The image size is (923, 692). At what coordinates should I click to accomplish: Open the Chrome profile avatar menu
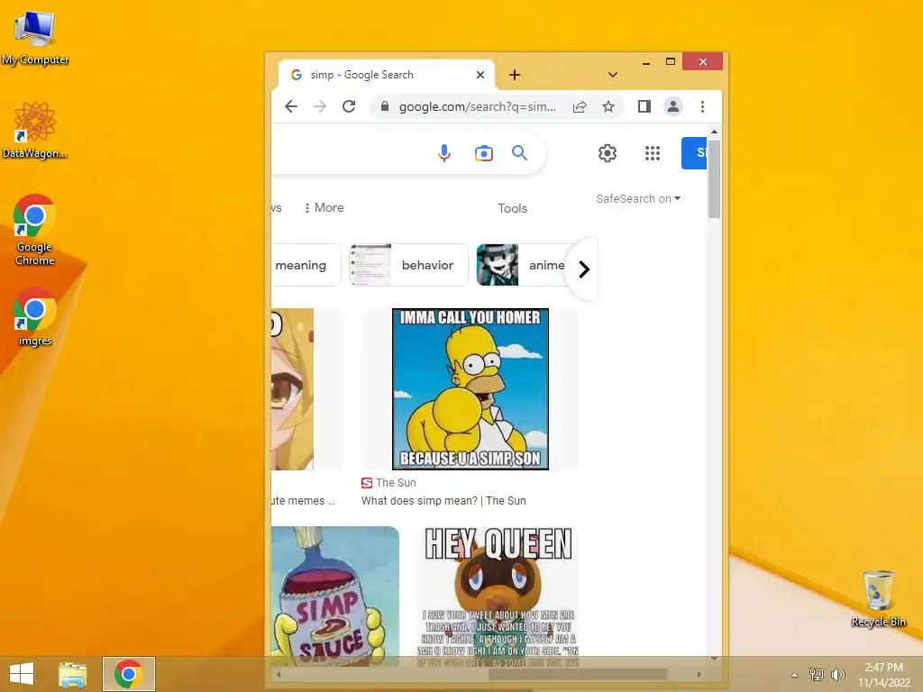(x=672, y=106)
